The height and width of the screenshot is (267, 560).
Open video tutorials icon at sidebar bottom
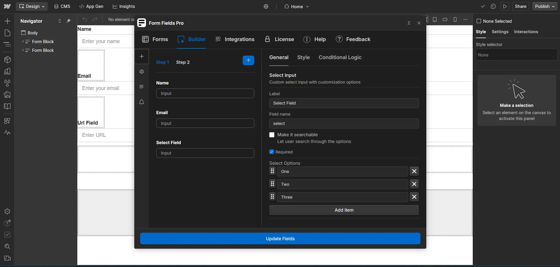coord(7,258)
